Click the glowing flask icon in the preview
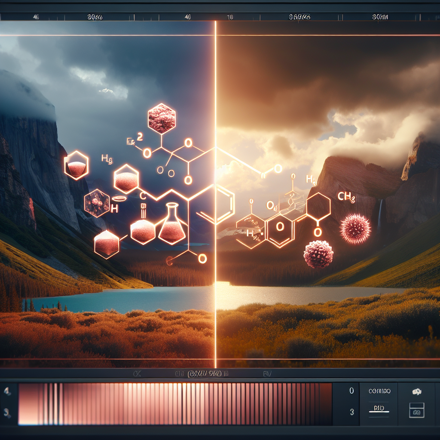 coord(172,223)
